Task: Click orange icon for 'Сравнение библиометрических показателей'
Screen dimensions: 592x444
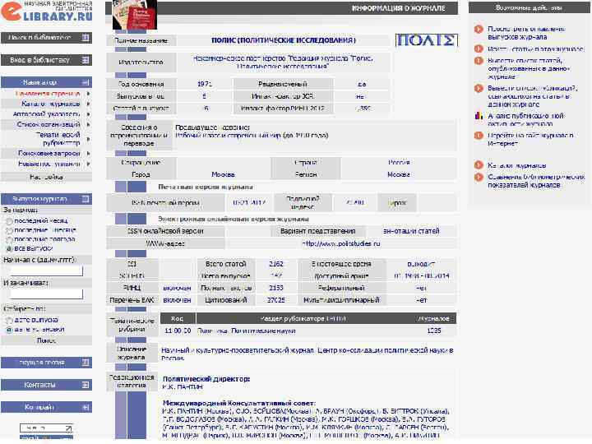Action: point(479,177)
